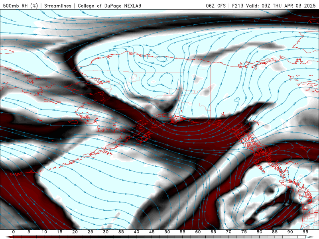Click the colorbar label "45"
The height and width of the screenshot is (239, 319).
pos(152,232)
